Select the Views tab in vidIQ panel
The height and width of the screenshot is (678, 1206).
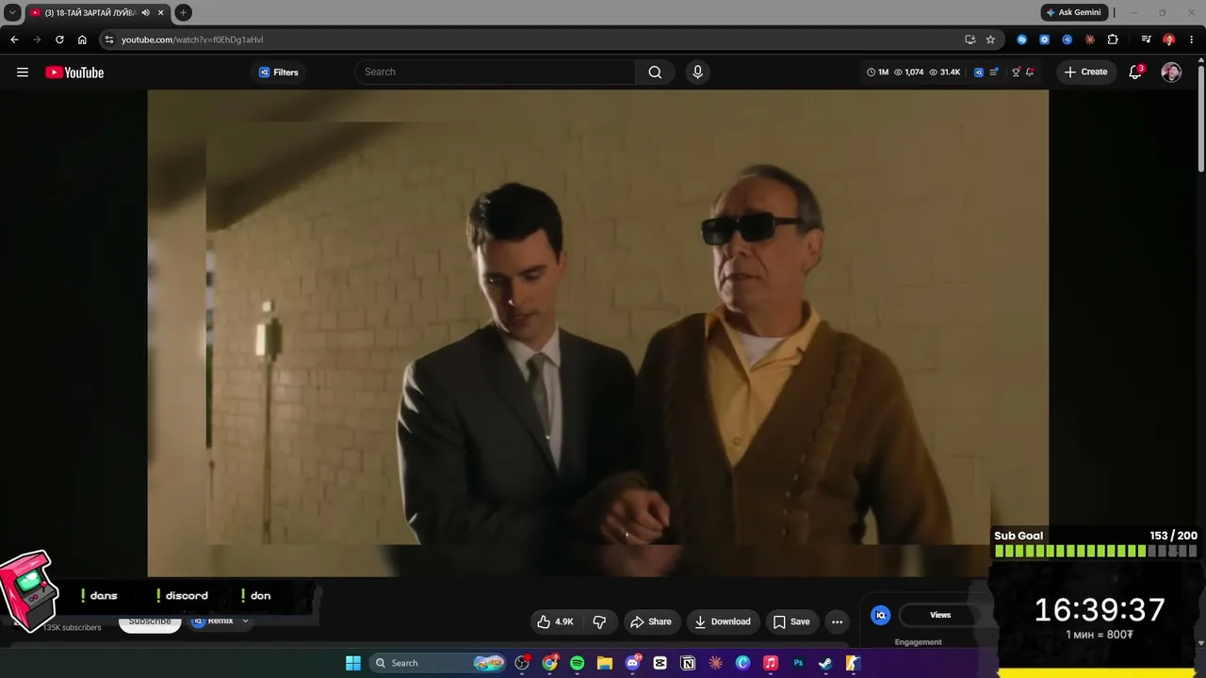pyautogui.click(x=940, y=615)
